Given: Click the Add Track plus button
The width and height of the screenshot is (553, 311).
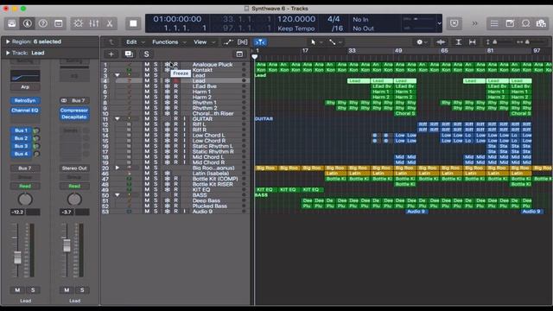Looking at the screenshot, I should (111, 54).
